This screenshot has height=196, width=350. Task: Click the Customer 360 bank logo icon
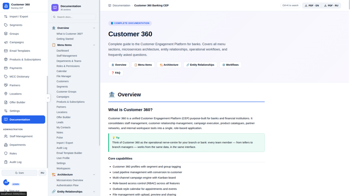click(6, 6)
